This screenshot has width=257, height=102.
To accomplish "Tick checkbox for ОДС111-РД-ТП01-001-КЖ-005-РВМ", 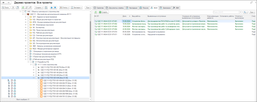I will pos(39,91).
